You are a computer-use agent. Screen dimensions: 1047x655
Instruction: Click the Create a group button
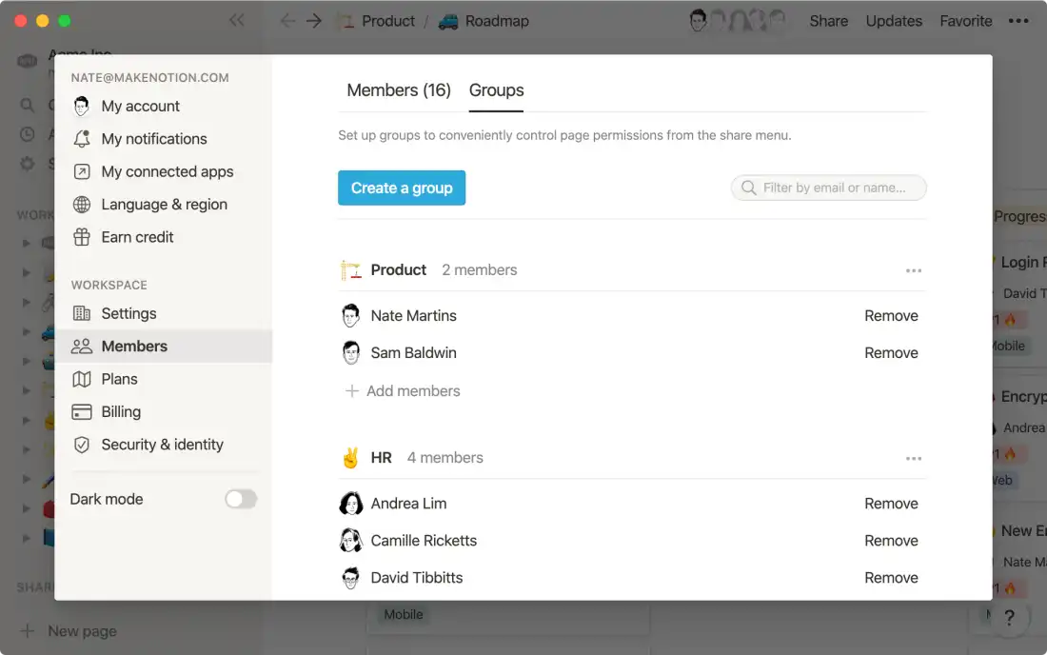point(401,188)
